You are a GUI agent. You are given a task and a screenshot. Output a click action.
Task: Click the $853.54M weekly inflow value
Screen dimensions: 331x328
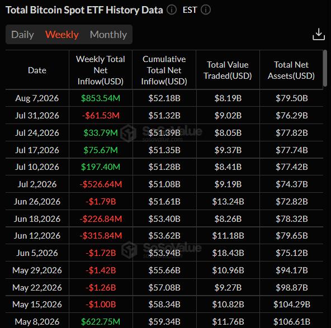101,98
